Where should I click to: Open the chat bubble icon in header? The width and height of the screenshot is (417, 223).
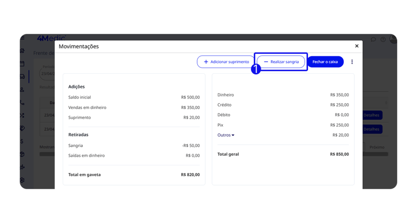tap(373, 39)
